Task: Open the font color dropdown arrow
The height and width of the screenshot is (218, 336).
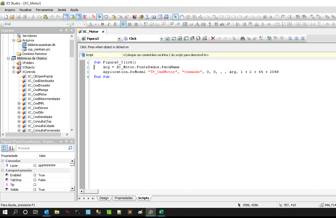Action: (x=96, y=24)
